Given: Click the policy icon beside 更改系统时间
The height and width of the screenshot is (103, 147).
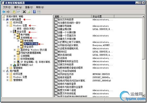Looking at the screenshot, I should pos(56,55).
